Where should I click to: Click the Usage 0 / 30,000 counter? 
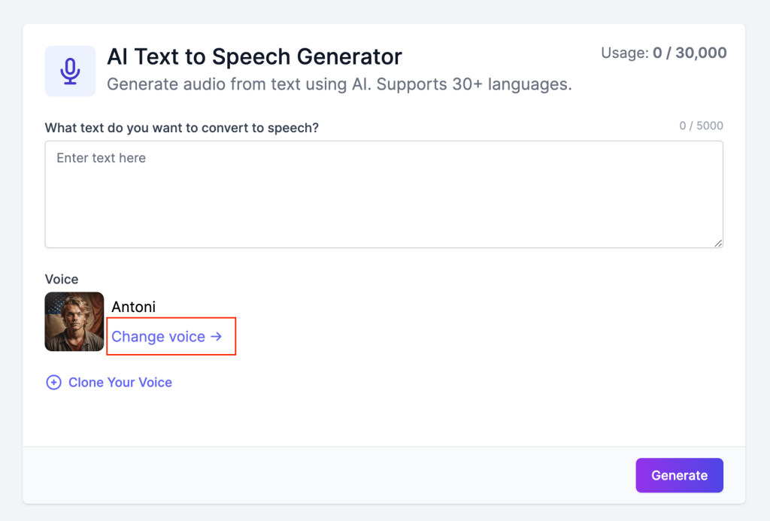(x=663, y=53)
